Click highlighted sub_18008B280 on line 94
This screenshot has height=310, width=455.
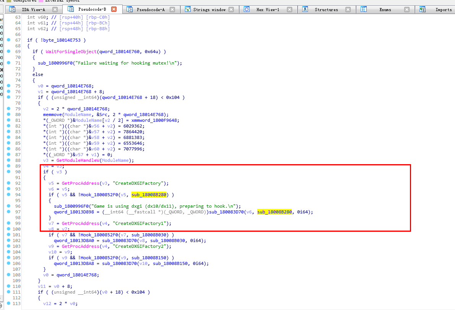pos(149,195)
